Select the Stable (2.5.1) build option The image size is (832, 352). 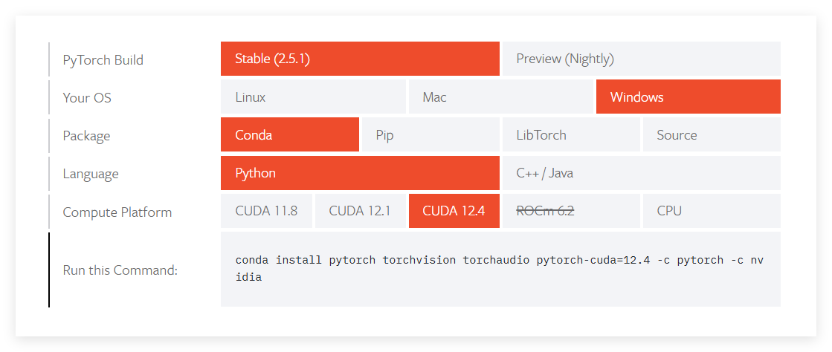(x=360, y=59)
